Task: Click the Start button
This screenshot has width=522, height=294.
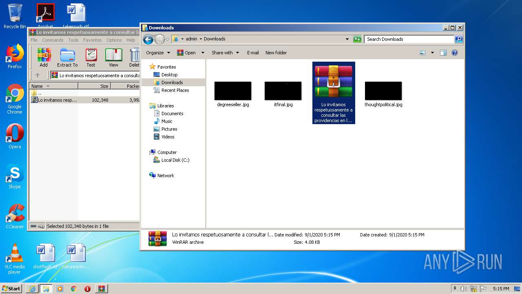Action: (x=11, y=289)
